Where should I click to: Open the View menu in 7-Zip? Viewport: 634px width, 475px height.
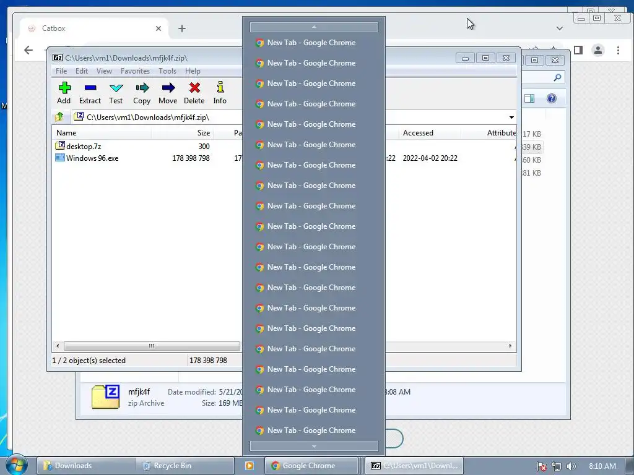point(104,71)
